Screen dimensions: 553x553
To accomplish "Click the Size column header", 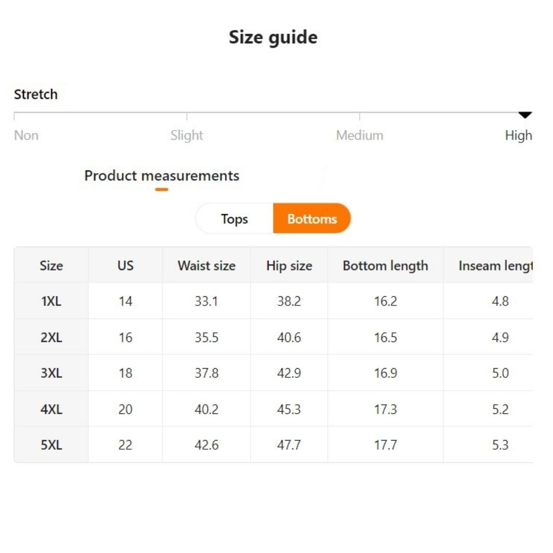I will tap(51, 265).
